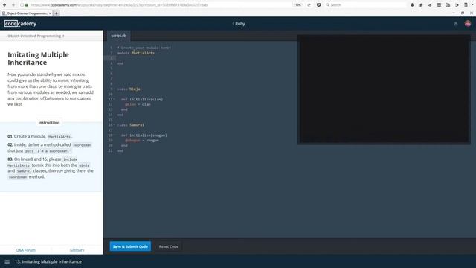Open the user profile avatar

pyautogui.click(x=468, y=24)
